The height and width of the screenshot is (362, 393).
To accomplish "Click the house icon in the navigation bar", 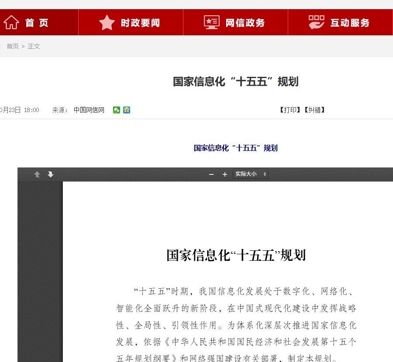I will pos(11,22).
